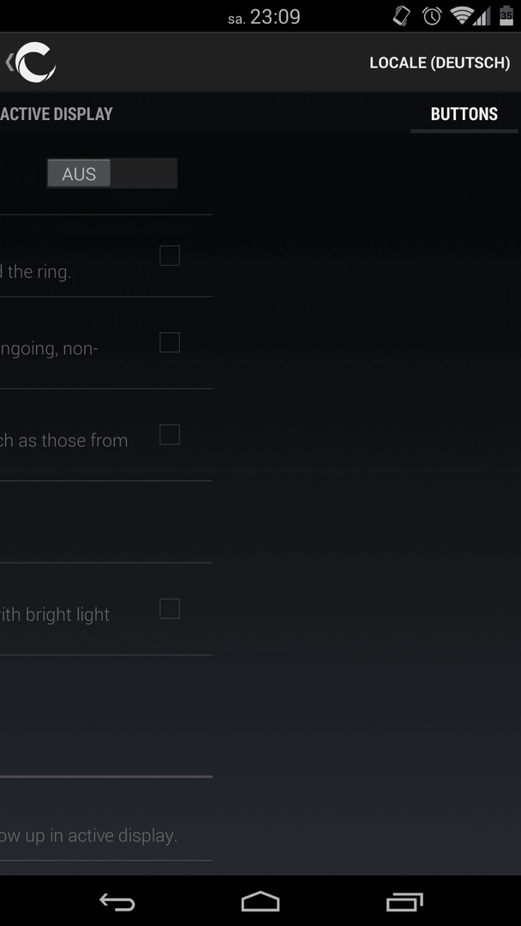Tap the Android Back navigation button
The image size is (521, 926).
tap(117, 902)
